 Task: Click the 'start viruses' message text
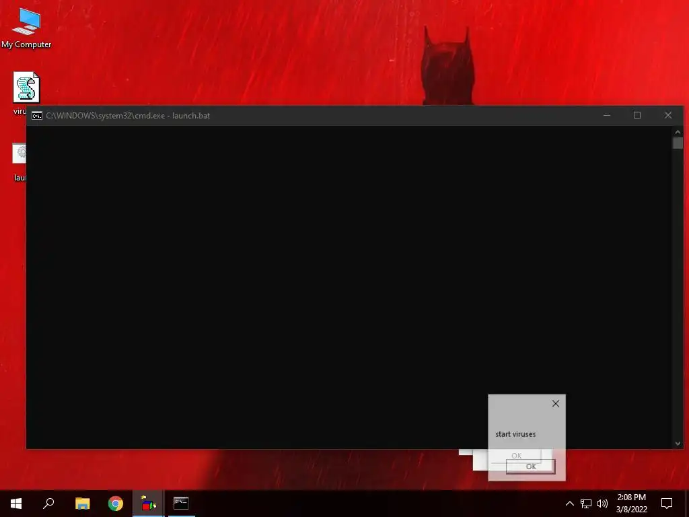(x=515, y=434)
